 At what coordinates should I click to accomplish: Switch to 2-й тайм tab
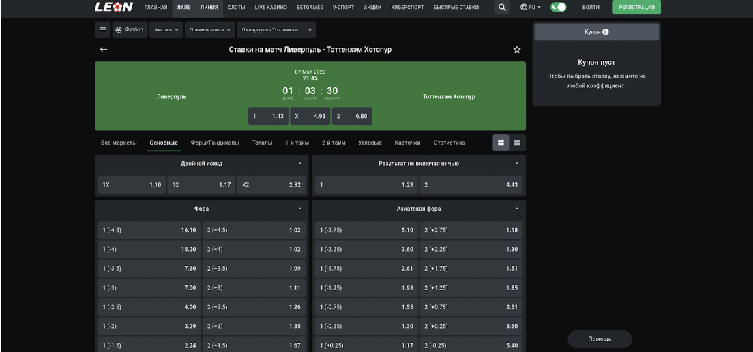pos(334,143)
